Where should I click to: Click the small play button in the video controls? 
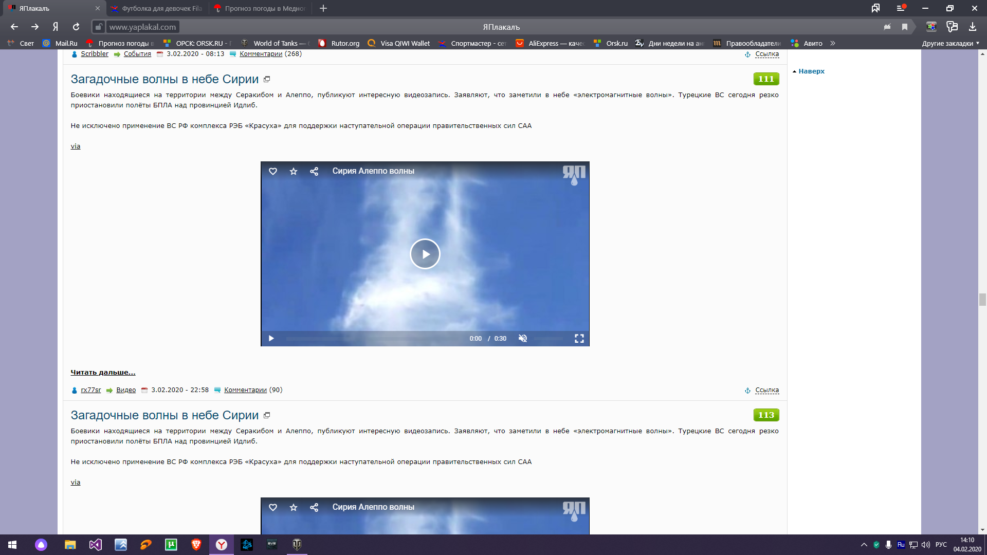271,338
